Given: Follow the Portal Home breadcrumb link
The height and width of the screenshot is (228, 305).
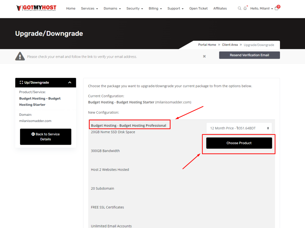Looking at the screenshot, I should point(207,45).
